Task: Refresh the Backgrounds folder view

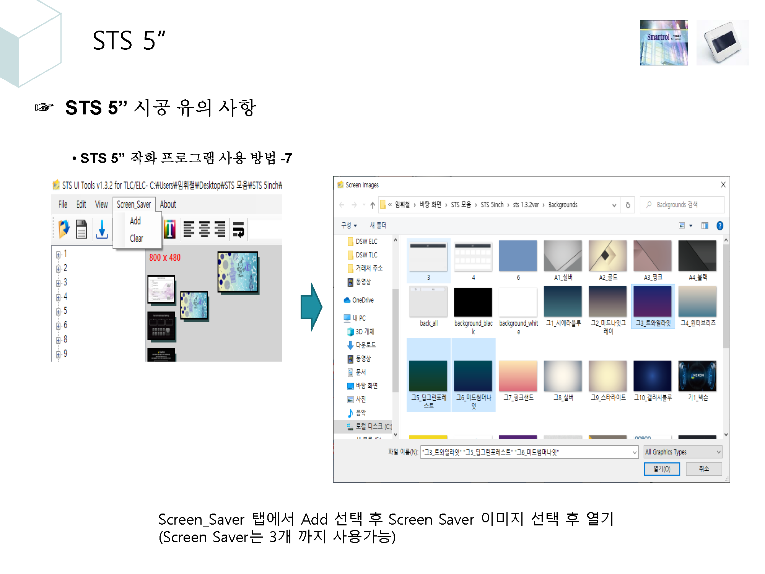Action: (x=627, y=205)
